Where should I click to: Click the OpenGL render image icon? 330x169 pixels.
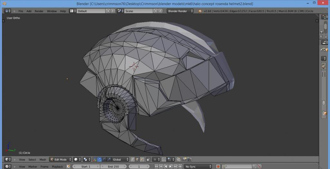(x=184, y=160)
